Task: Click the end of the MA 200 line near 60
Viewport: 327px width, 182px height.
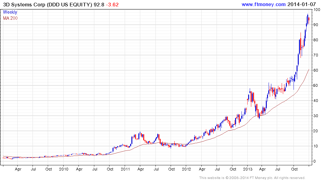Action: [x=309, y=70]
